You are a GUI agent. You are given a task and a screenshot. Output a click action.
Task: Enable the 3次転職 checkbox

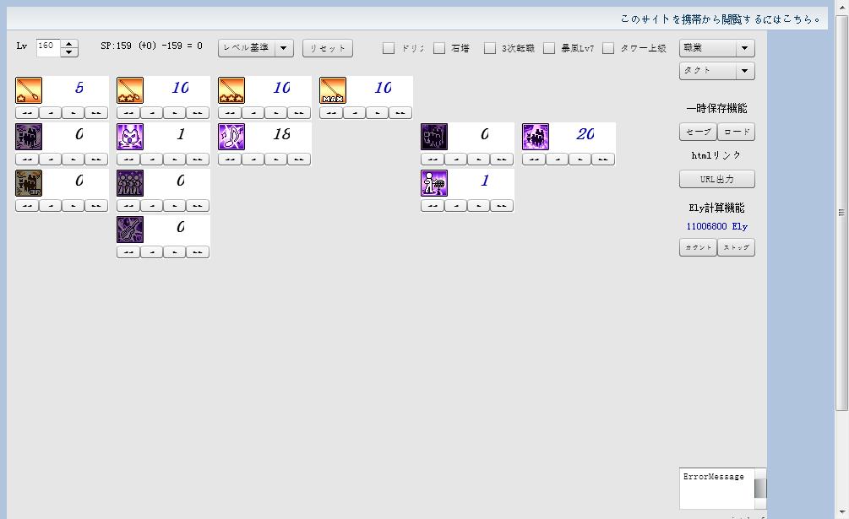[489, 48]
